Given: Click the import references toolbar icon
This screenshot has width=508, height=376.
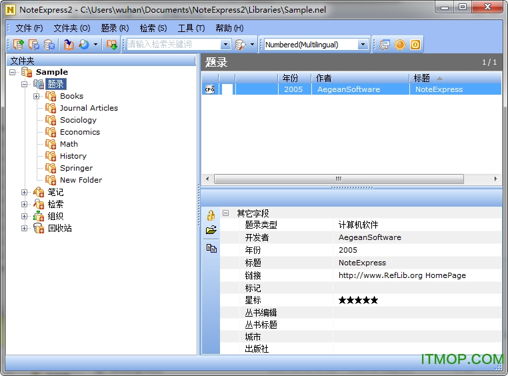Looking at the screenshot, I should tap(69, 45).
